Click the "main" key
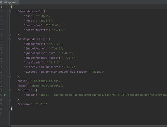 (22, 81)
